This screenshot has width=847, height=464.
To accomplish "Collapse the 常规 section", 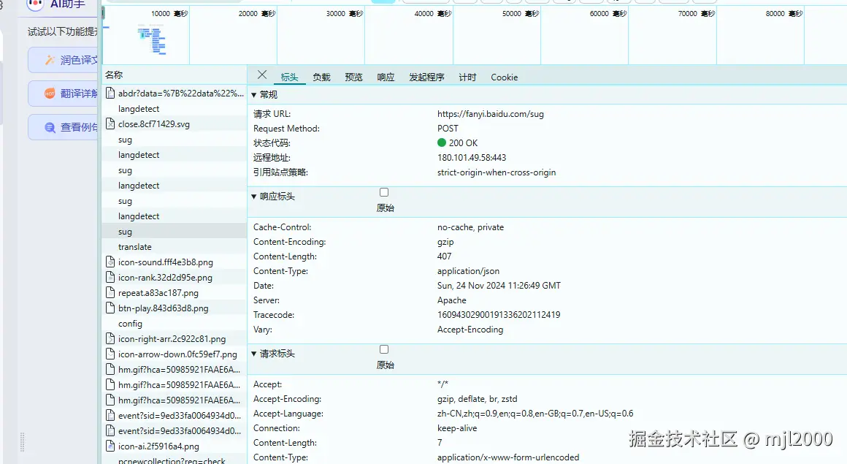I will [x=254, y=95].
